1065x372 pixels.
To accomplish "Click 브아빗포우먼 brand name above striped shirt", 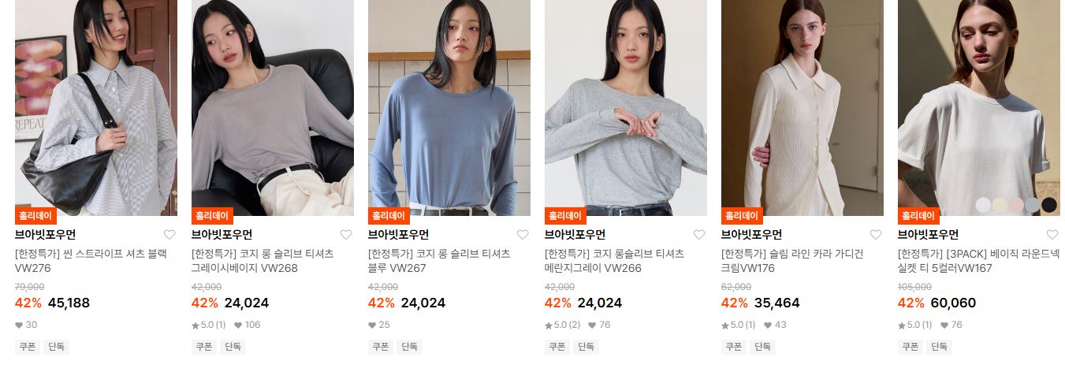I will point(45,234).
